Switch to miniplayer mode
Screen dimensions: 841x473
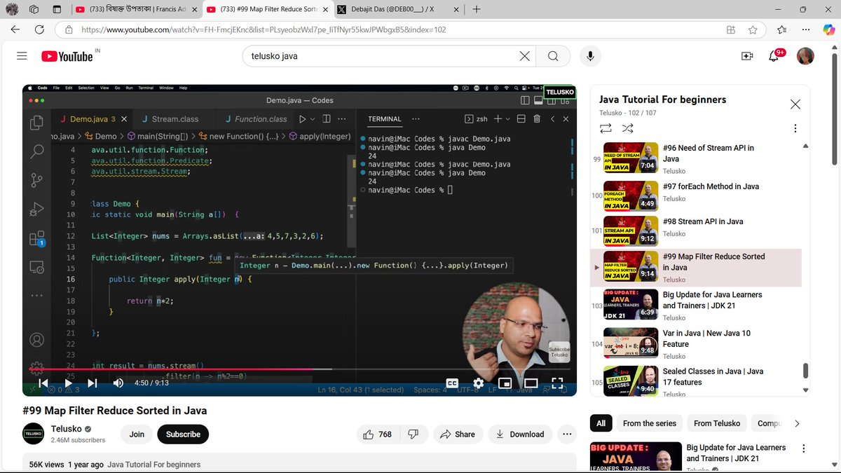pos(505,383)
